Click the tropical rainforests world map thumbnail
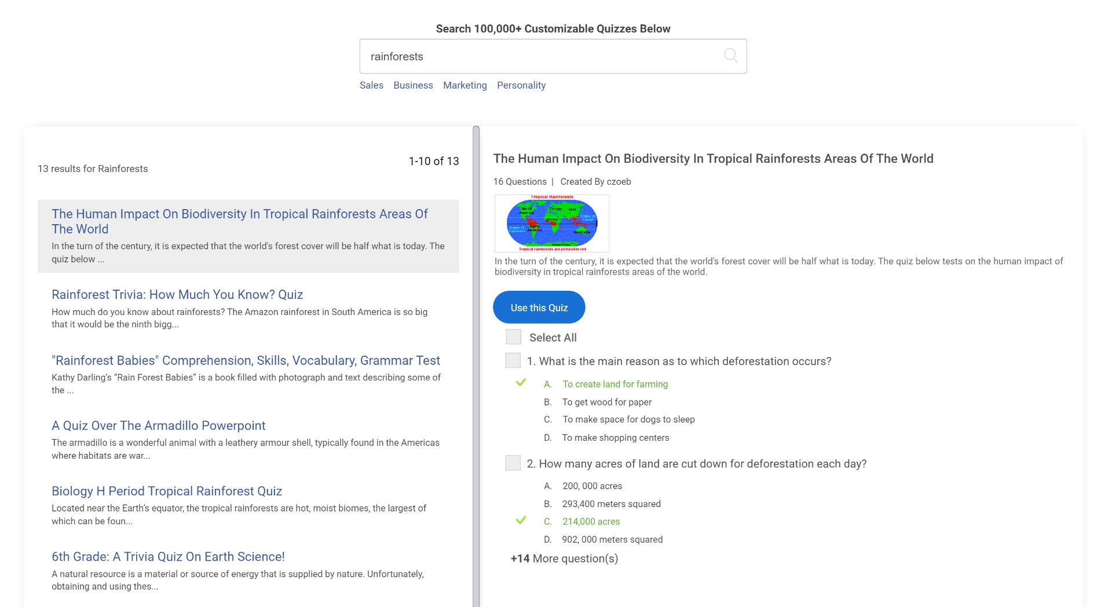Screen dimensions: 1112x607 pyautogui.click(x=551, y=224)
